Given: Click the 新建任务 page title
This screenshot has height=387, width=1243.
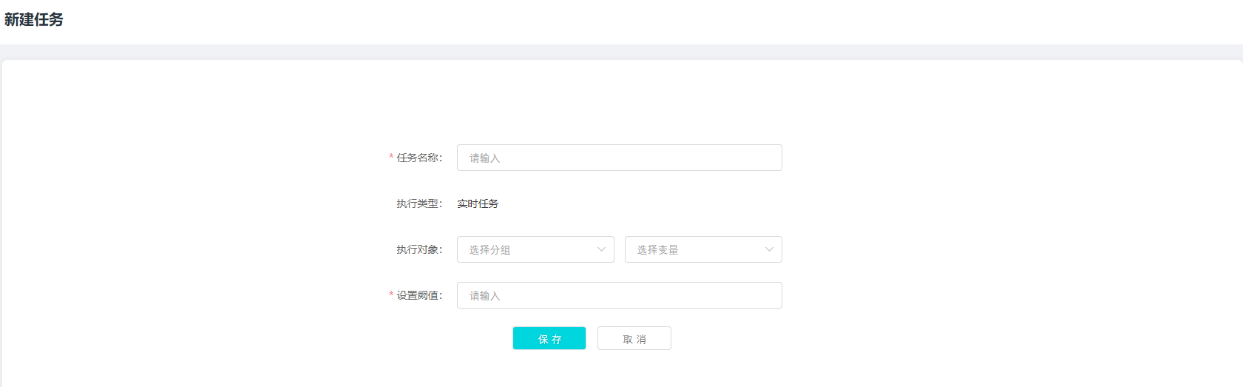Looking at the screenshot, I should click(x=34, y=20).
